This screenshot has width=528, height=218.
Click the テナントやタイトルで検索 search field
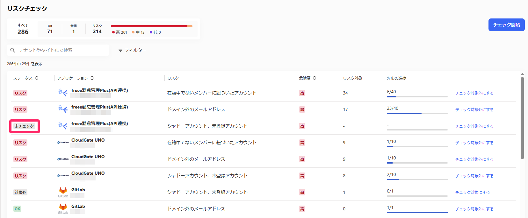(58, 50)
